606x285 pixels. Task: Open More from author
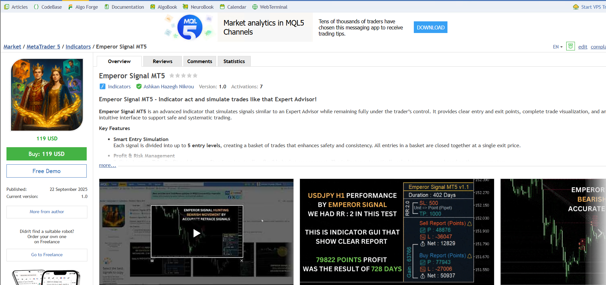(x=47, y=212)
